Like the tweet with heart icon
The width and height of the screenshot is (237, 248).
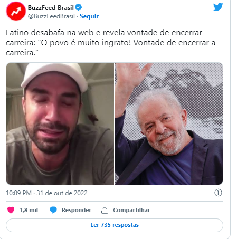pyautogui.click(x=11, y=210)
